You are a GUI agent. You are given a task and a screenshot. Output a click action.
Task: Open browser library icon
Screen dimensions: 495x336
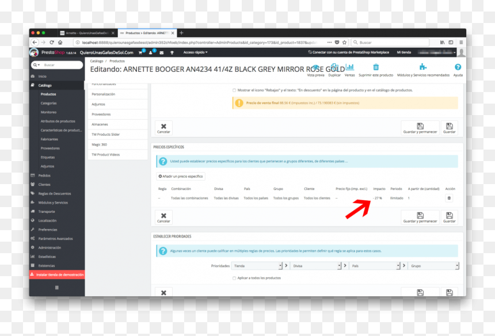(x=442, y=42)
